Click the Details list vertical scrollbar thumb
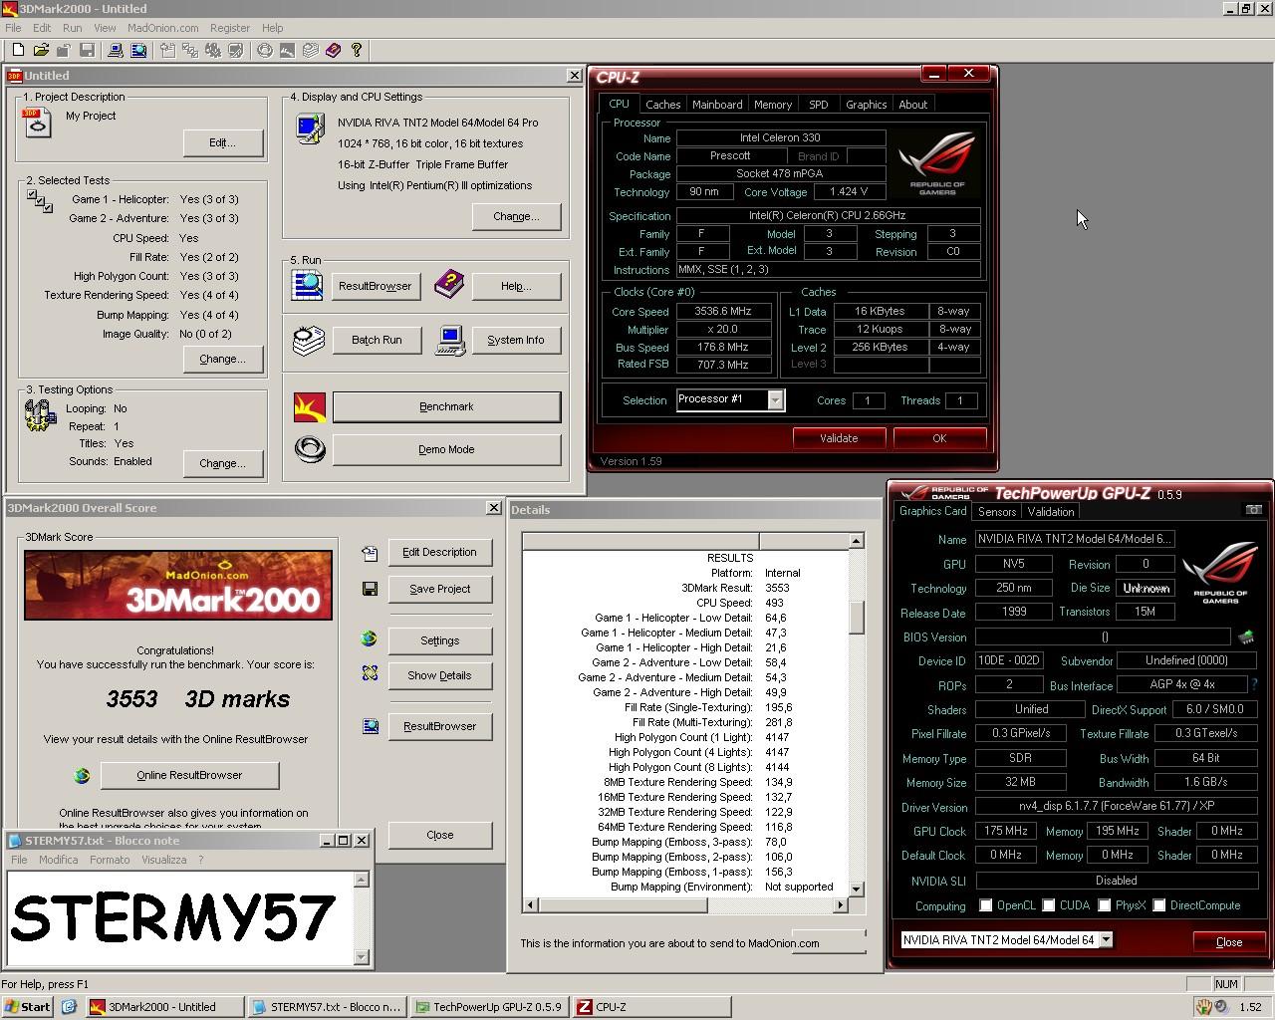 point(857,617)
